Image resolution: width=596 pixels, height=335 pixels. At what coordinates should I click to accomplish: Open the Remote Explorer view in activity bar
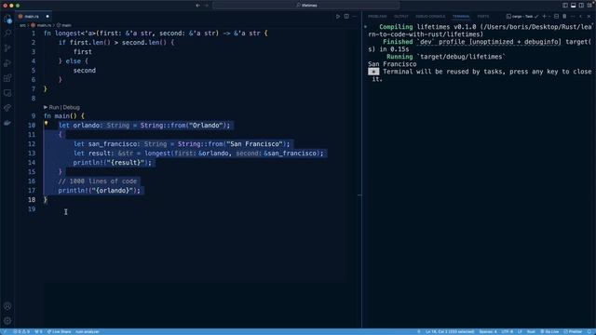click(7, 93)
